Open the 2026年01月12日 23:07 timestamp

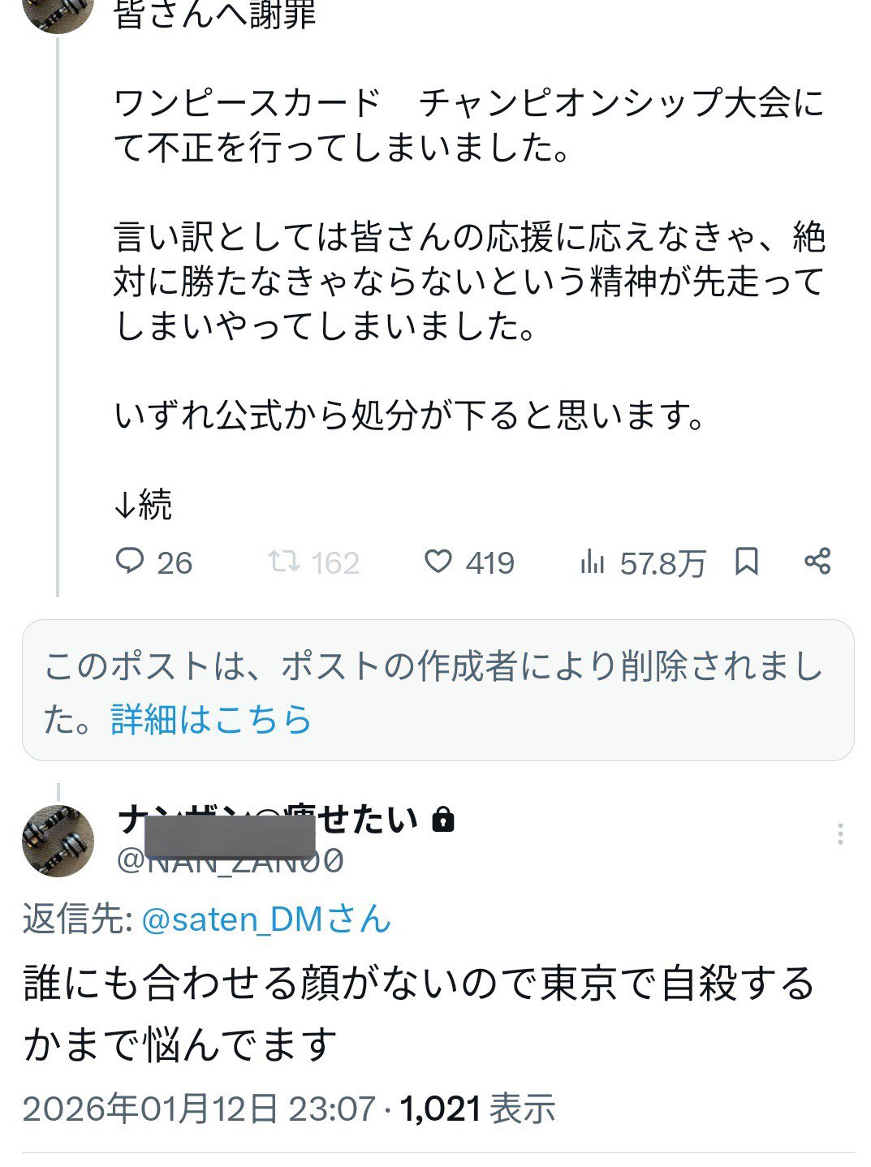coord(199,1109)
